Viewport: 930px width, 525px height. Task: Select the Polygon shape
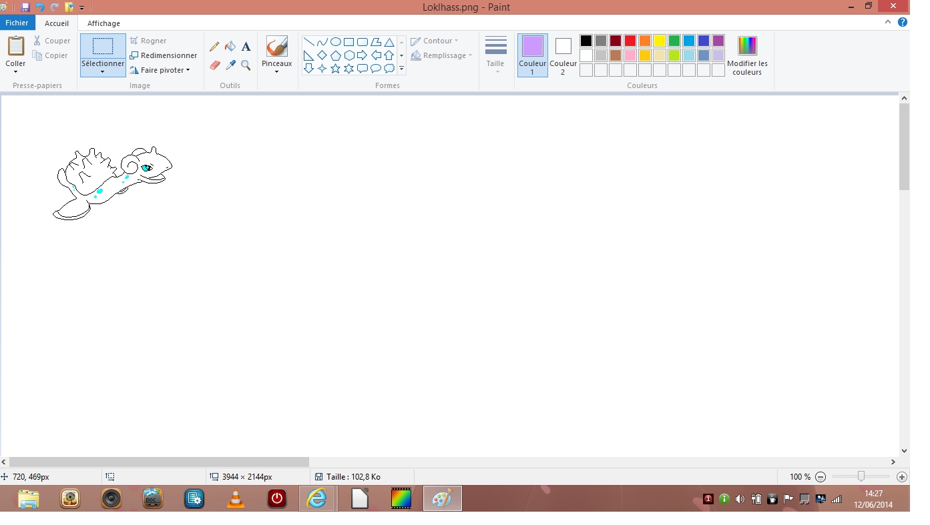[376, 42]
